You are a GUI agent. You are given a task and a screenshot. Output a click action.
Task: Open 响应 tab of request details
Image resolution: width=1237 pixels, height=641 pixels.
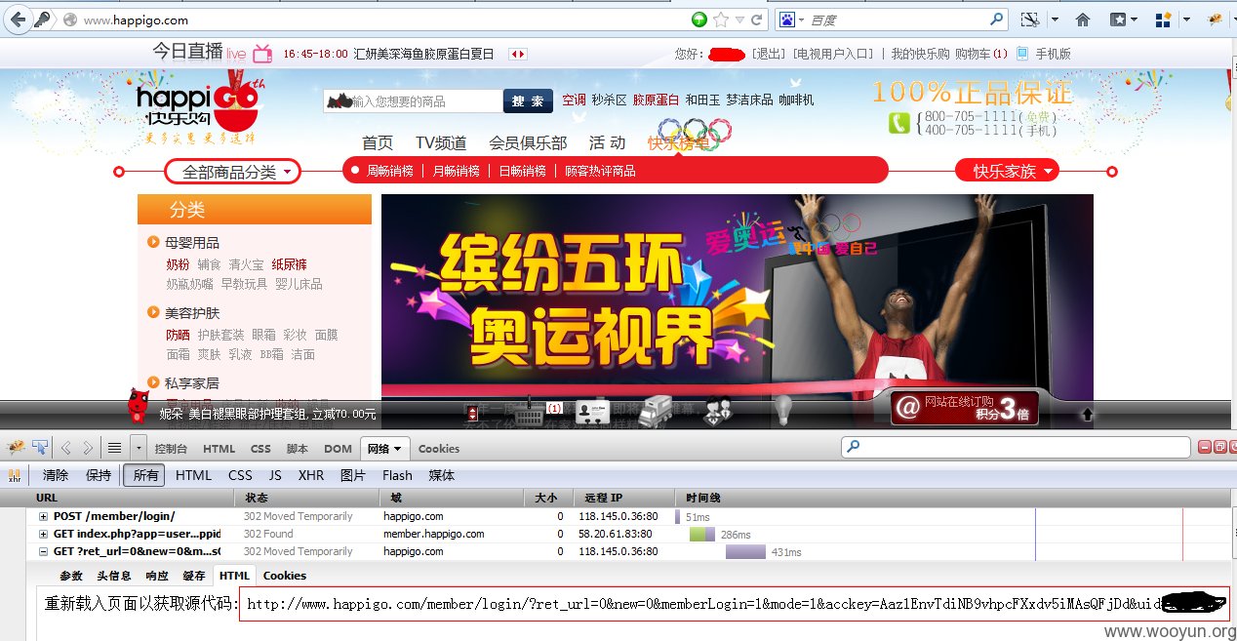tap(156, 576)
